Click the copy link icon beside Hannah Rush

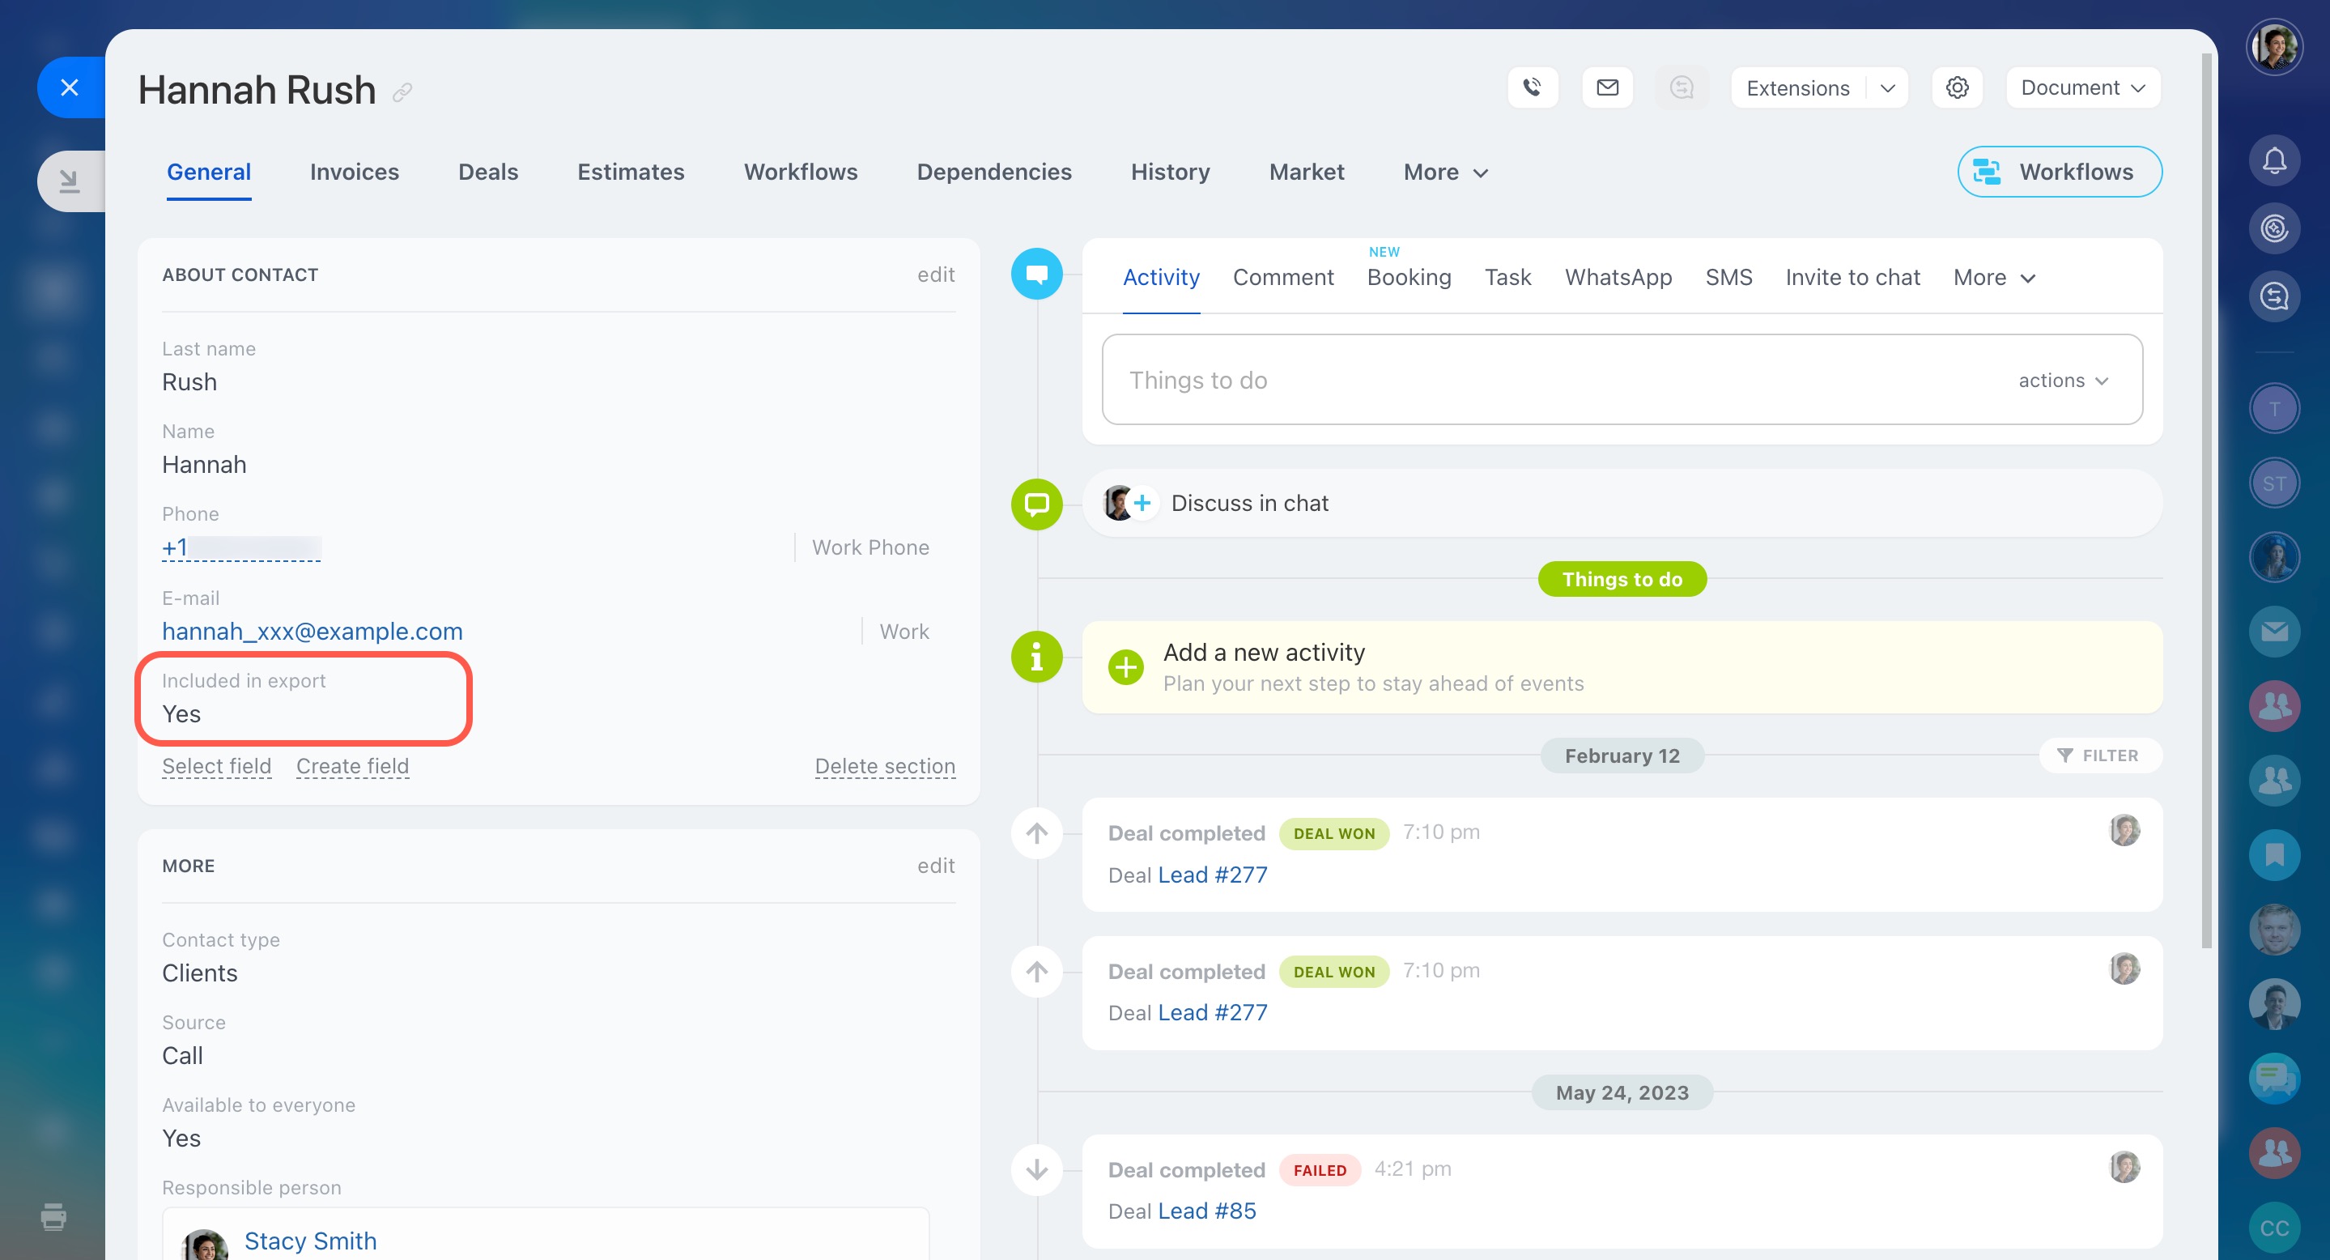point(402,92)
